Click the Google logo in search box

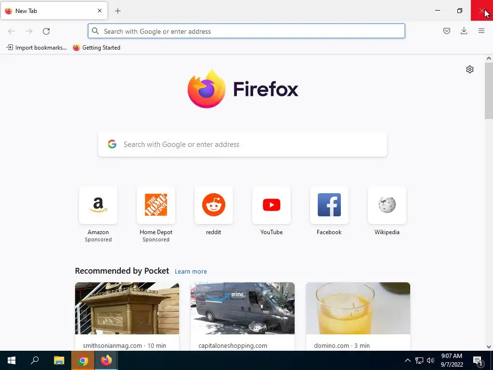point(112,144)
